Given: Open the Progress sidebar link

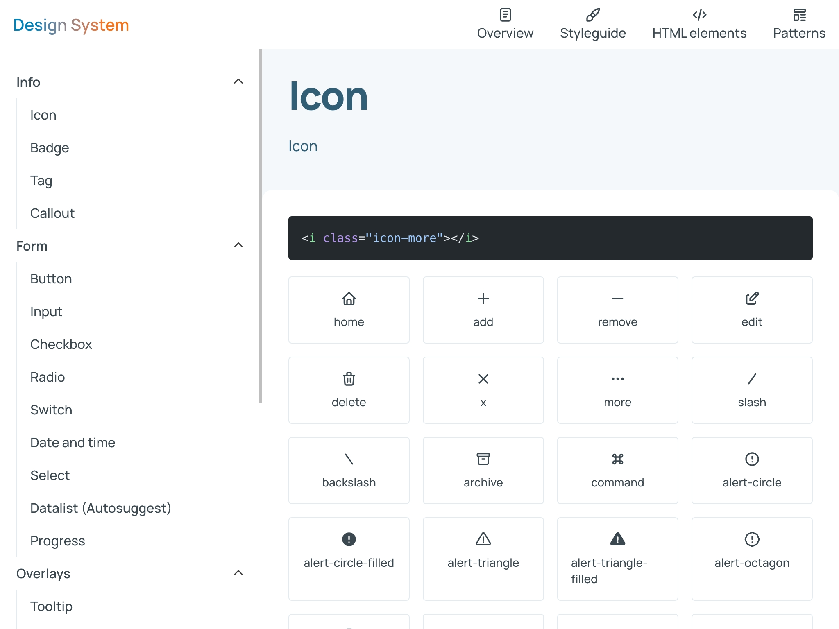Looking at the screenshot, I should 57,541.
